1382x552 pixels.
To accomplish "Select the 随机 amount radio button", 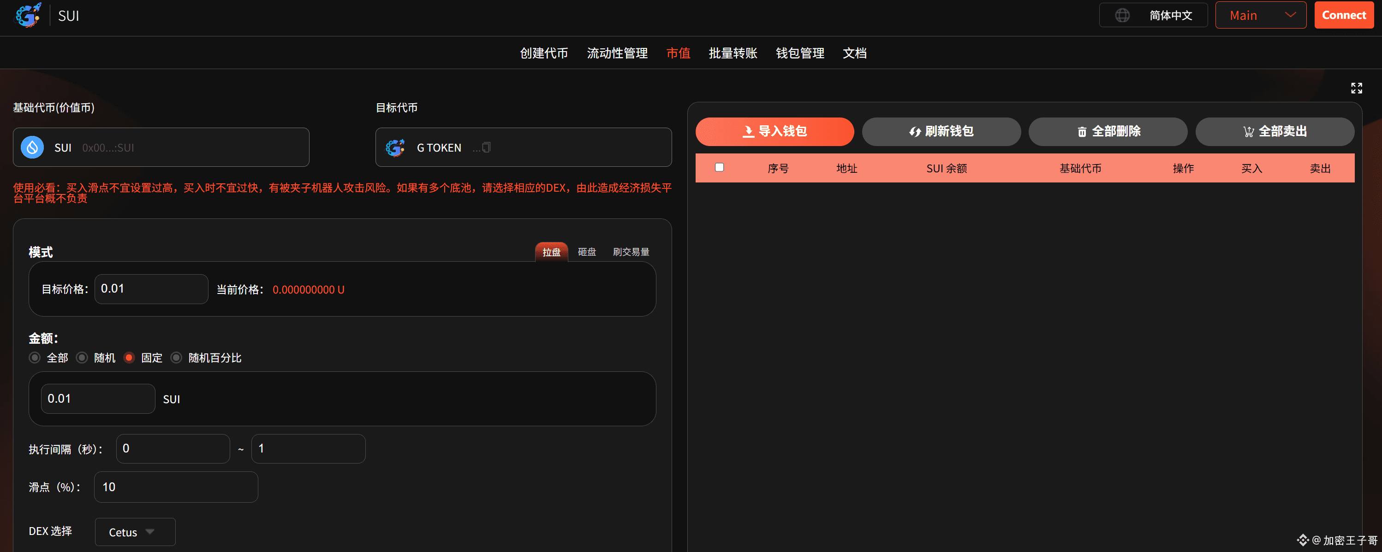I will [x=82, y=358].
